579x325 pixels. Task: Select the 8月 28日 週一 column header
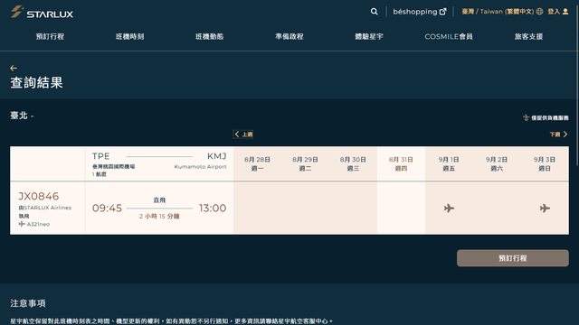coord(257,163)
